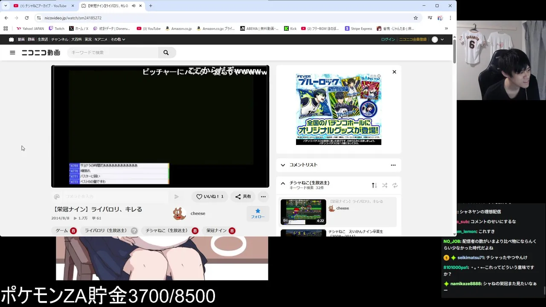This screenshot has height=307, width=546.
Task: Open the tab search dropdown
Action: [6, 6]
